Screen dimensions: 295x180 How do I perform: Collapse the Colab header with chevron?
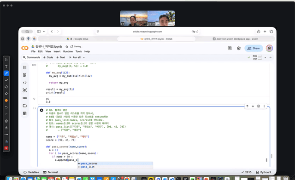pyautogui.click(x=271, y=57)
